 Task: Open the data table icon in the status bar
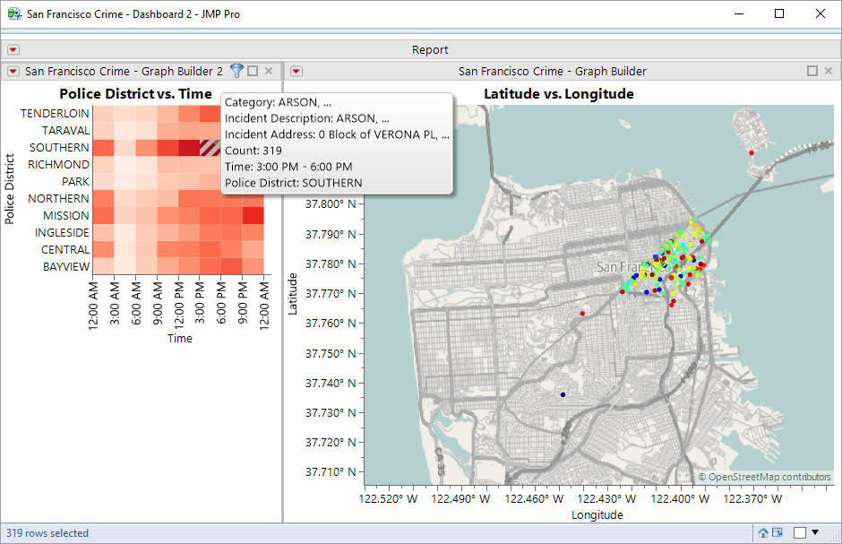[778, 532]
